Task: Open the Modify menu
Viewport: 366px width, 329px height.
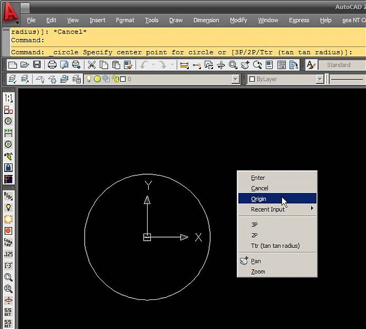Action: (x=238, y=20)
